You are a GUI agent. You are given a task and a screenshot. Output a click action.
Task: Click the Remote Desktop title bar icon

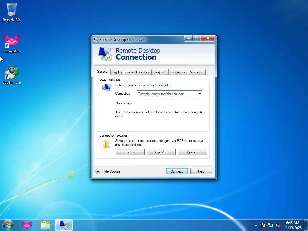point(95,40)
